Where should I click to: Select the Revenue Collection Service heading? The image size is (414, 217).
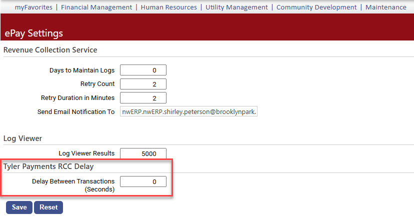[x=50, y=50]
